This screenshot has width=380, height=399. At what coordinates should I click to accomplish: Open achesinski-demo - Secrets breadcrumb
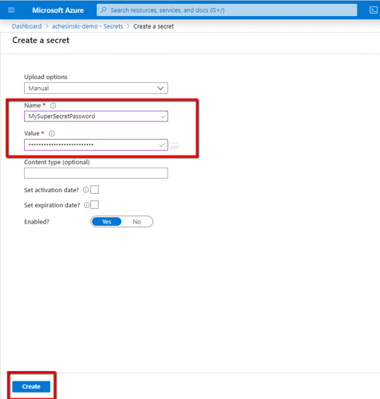pos(88,26)
